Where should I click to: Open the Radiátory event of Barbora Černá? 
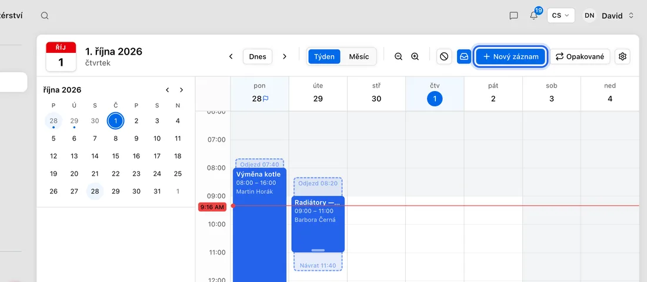tap(318, 224)
